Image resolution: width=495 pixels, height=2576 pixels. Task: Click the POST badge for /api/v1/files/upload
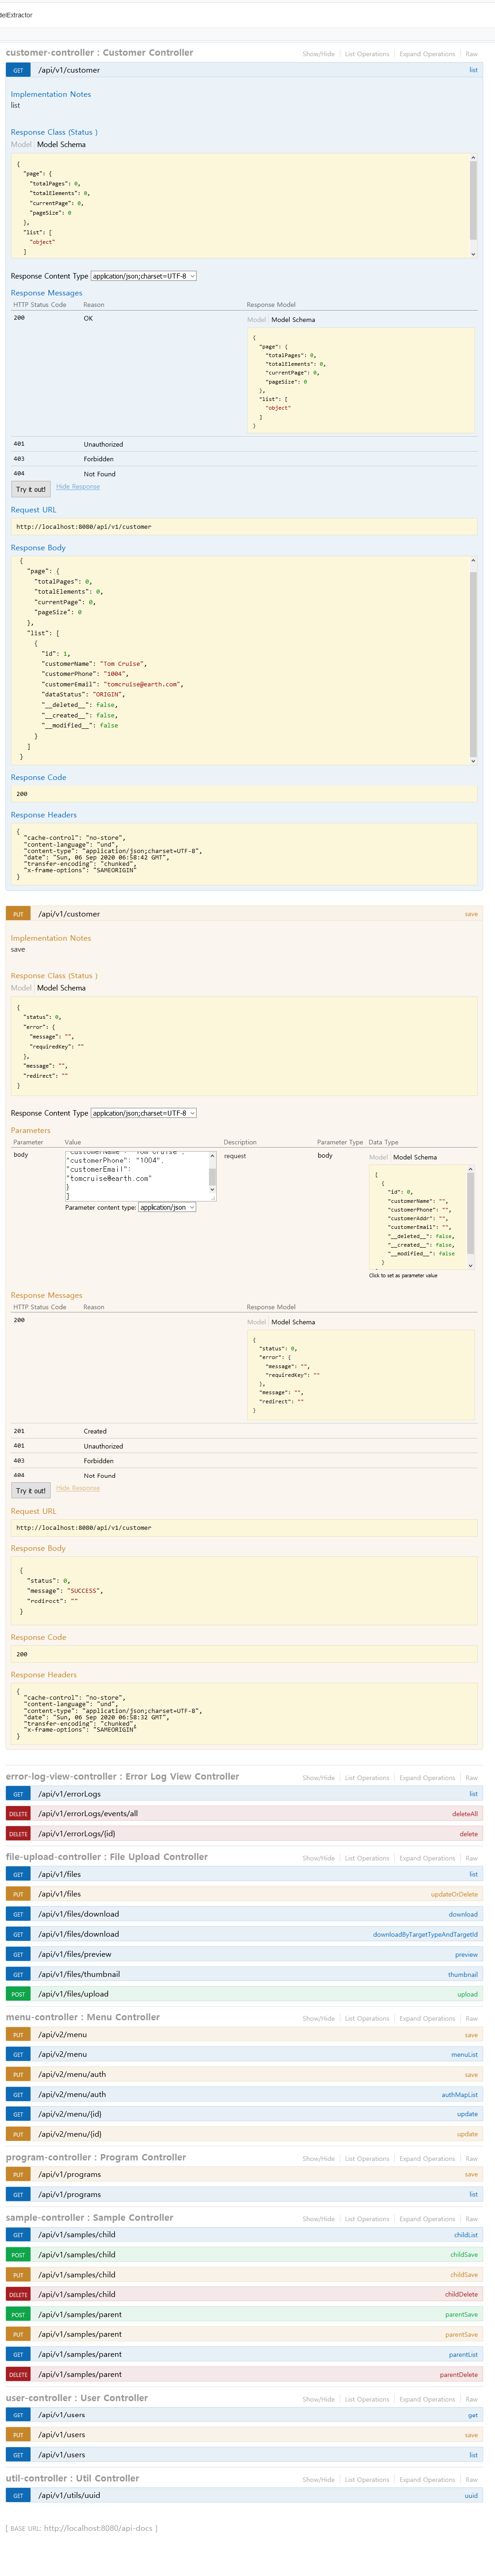tap(18, 1994)
